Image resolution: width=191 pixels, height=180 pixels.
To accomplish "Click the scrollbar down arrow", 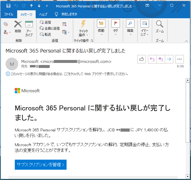I will 188,176.
